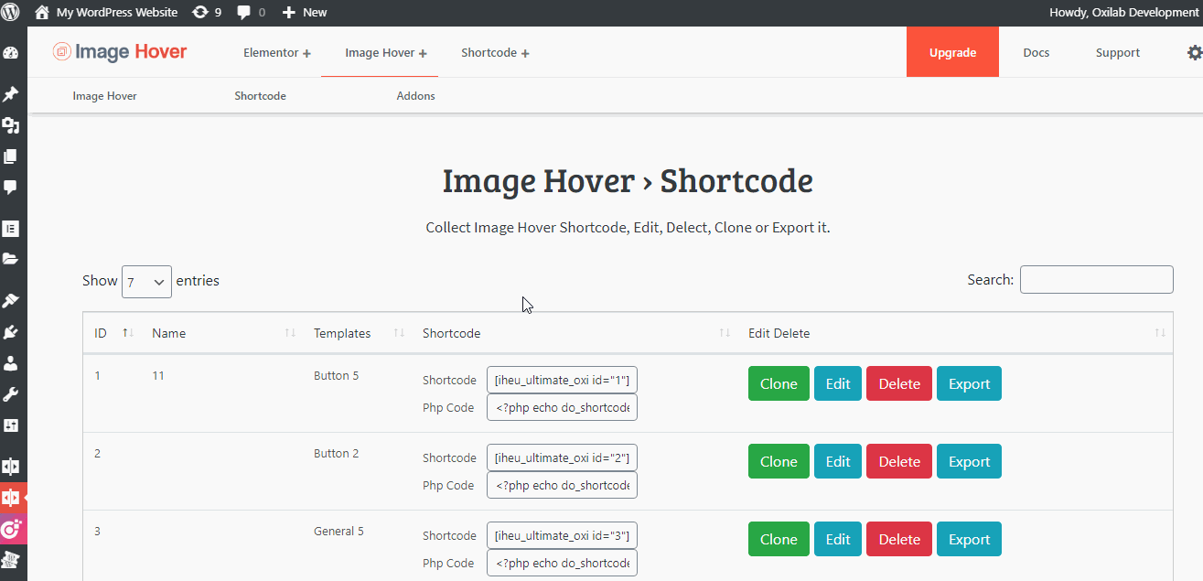Select the Addons submenu item

[415, 96]
